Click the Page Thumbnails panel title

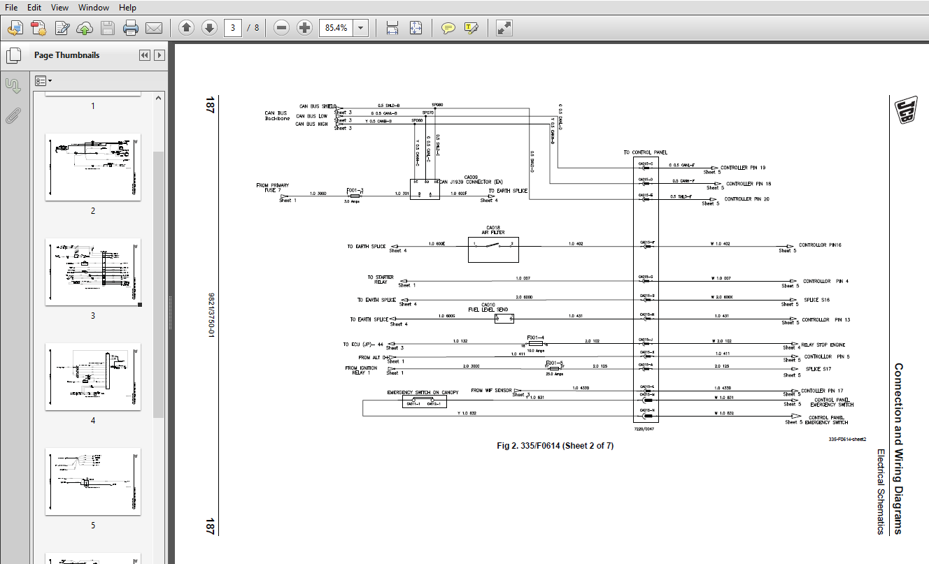click(x=67, y=55)
